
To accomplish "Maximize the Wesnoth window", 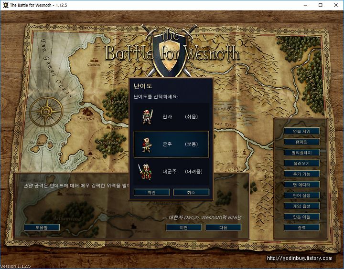I will tap(321, 5).
